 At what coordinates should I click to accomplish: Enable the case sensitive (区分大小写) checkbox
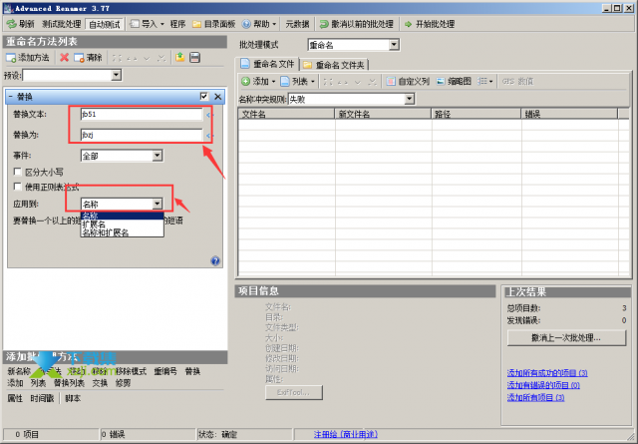tap(18, 172)
